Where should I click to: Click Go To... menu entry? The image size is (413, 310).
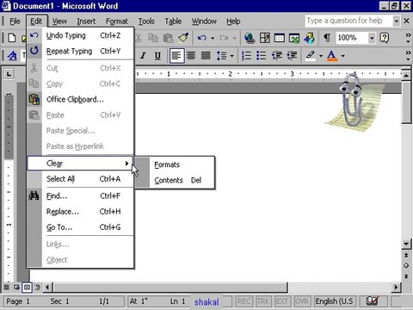(x=80, y=227)
